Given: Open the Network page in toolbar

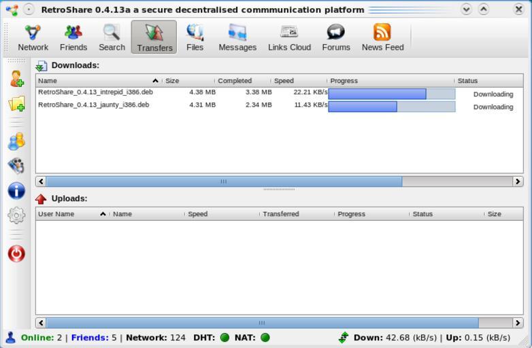Looking at the screenshot, I should click(33, 37).
